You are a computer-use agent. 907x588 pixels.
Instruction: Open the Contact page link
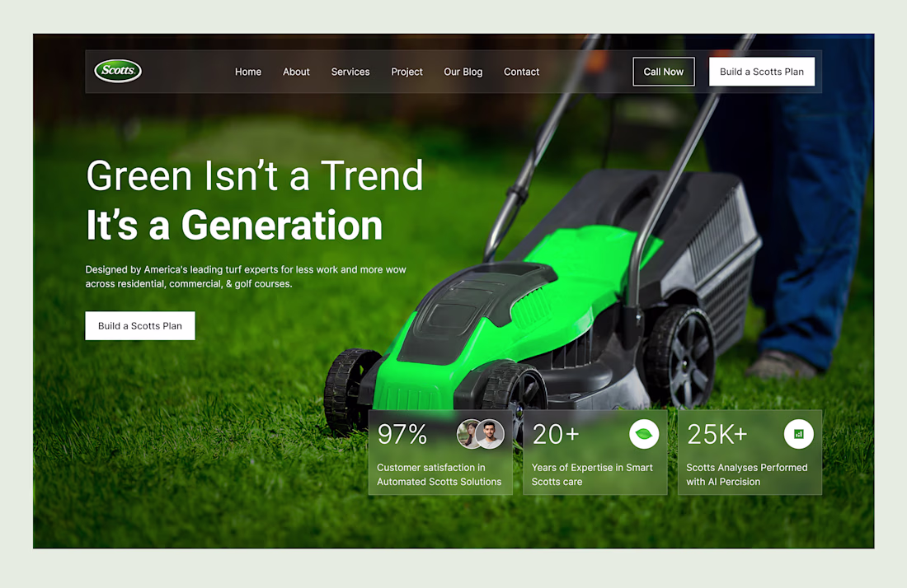(x=521, y=72)
